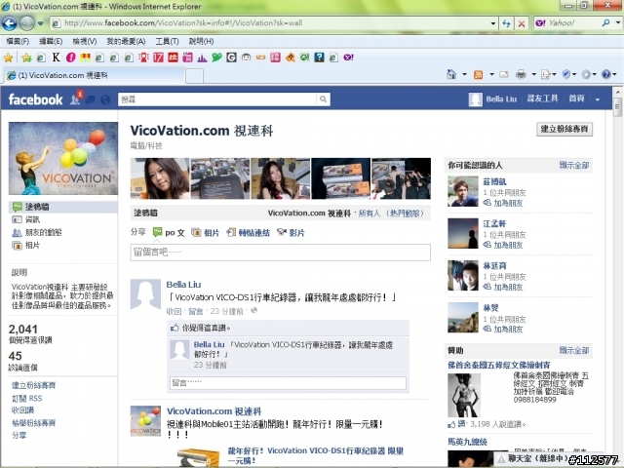Open the 檔案(F) menu
624x468 pixels.
tap(18, 41)
